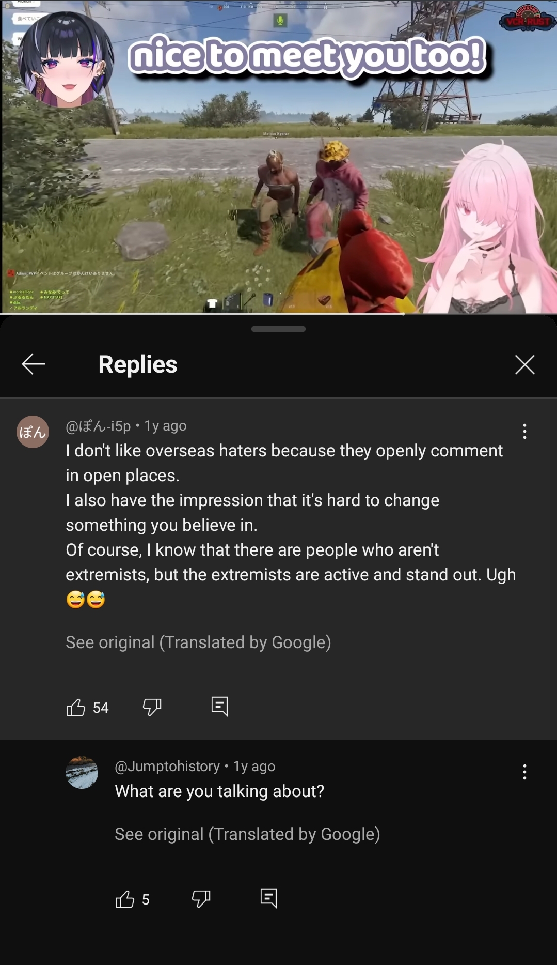Image resolution: width=557 pixels, height=965 pixels.
Task: Open options menu for @Jumptohistory reply
Action: 524,772
